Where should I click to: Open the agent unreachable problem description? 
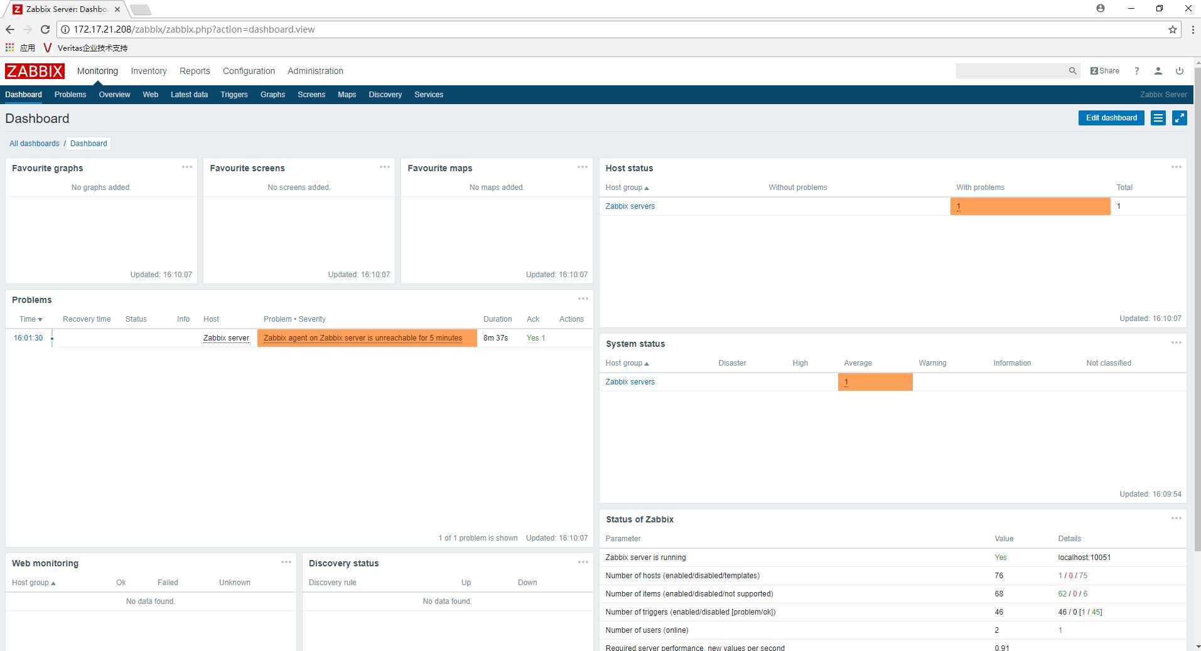tap(363, 338)
